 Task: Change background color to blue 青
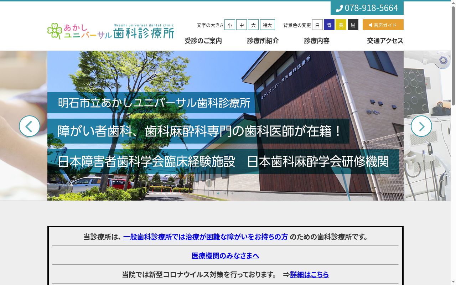(x=329, y=25)
